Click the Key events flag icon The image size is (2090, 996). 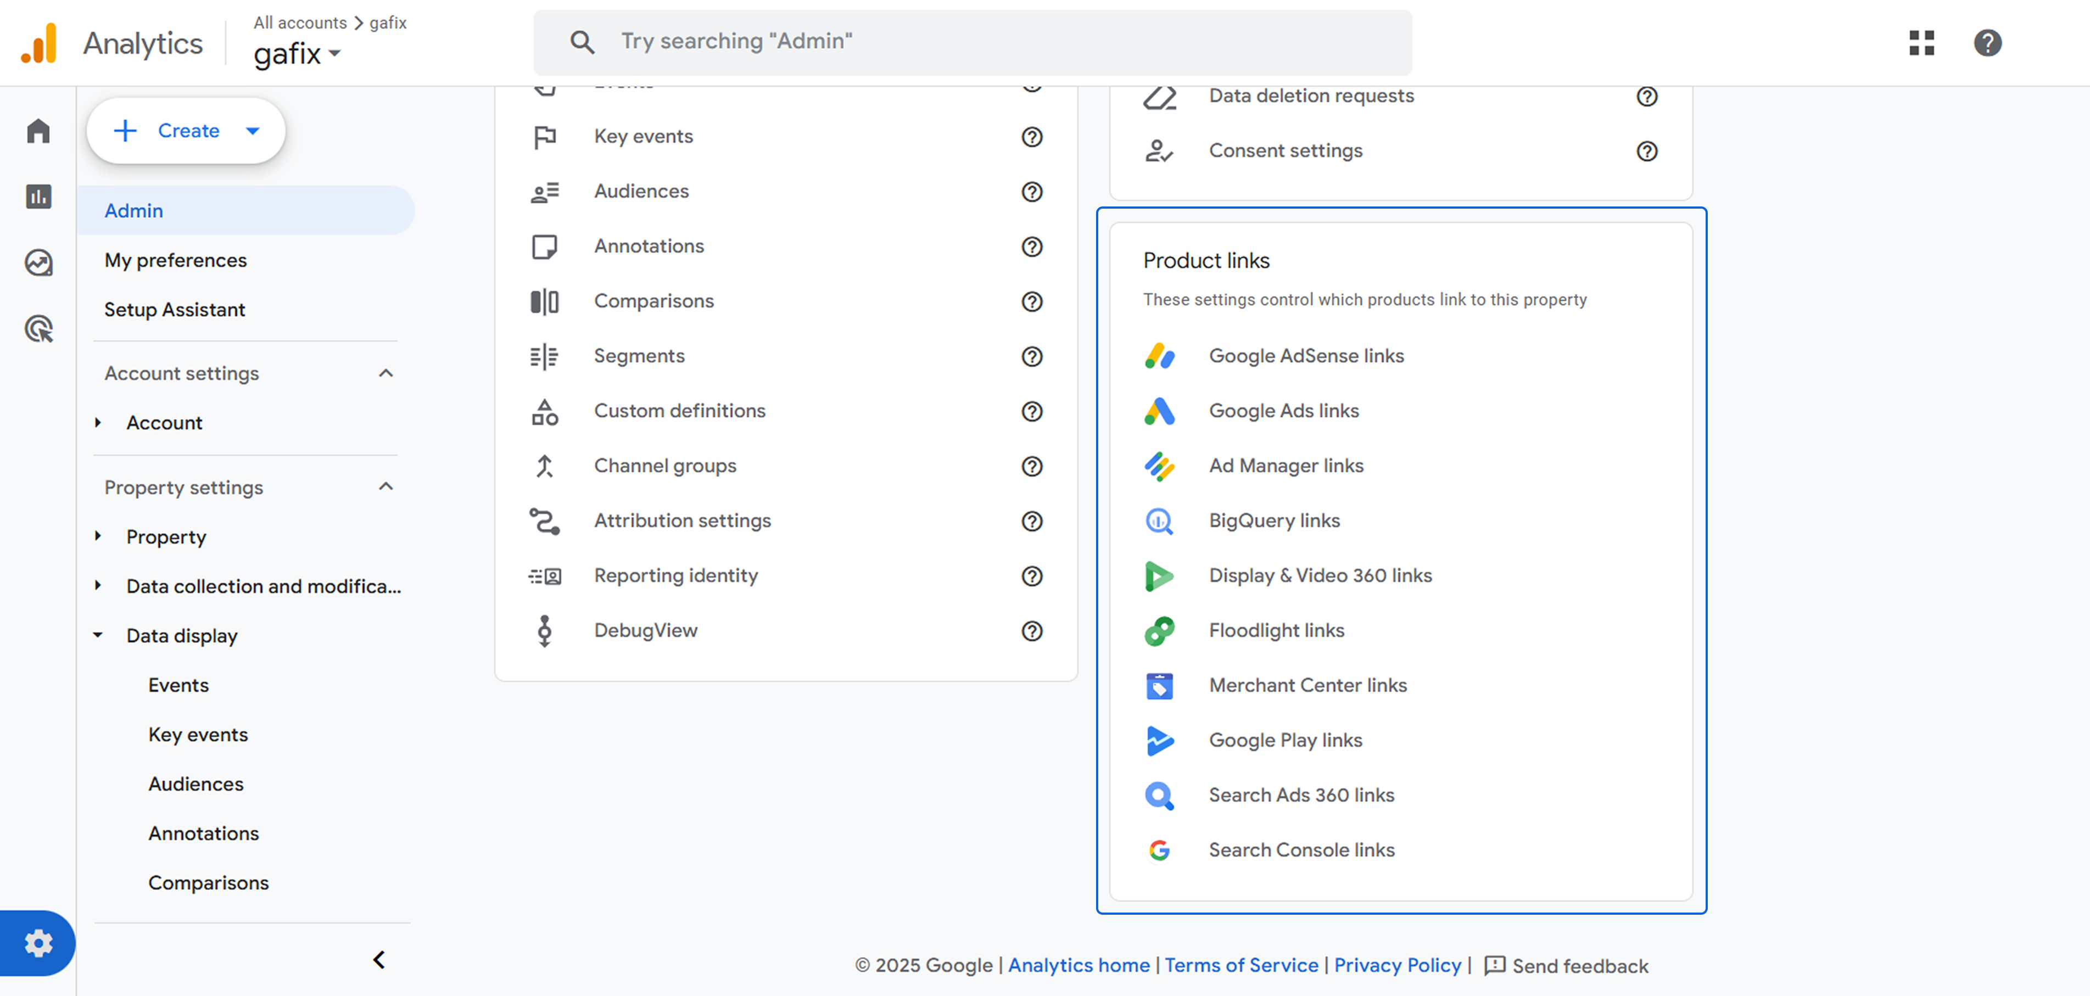click(x=544, y=137)
